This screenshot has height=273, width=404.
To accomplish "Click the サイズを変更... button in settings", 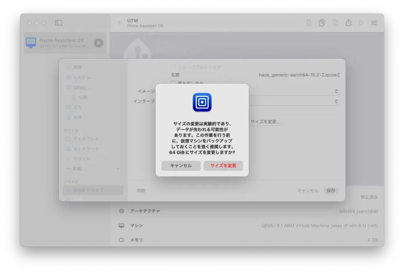I will click(266, 122).
